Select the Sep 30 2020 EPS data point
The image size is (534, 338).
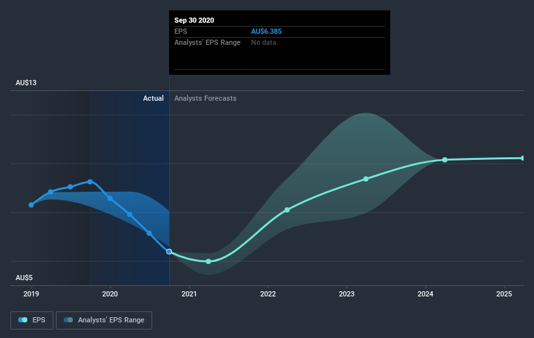[169, 252]
